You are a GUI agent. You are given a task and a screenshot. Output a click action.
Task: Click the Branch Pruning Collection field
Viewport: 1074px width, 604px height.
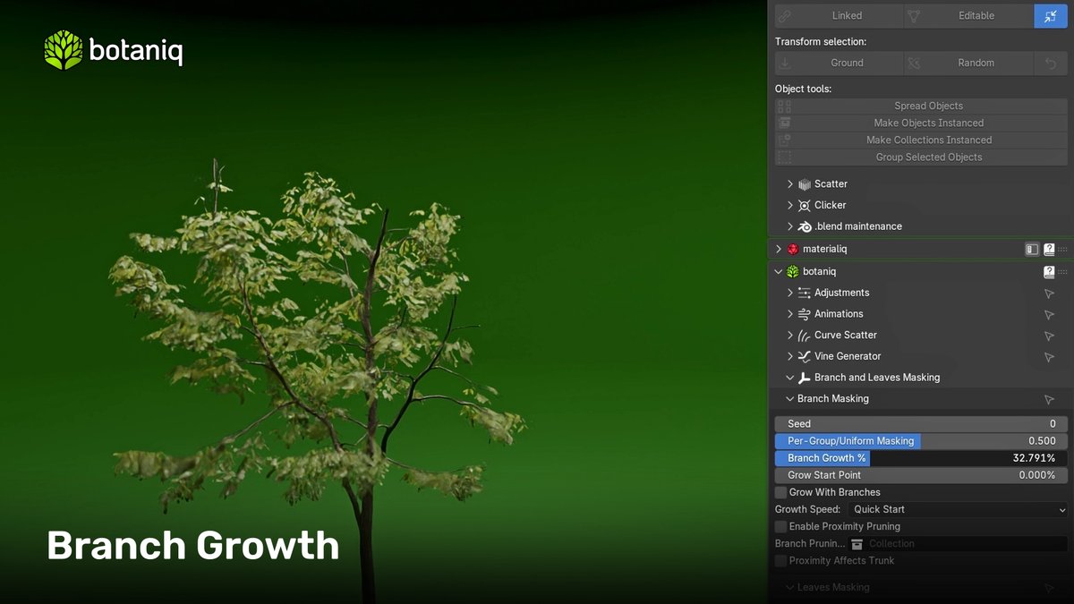point(958,544)
